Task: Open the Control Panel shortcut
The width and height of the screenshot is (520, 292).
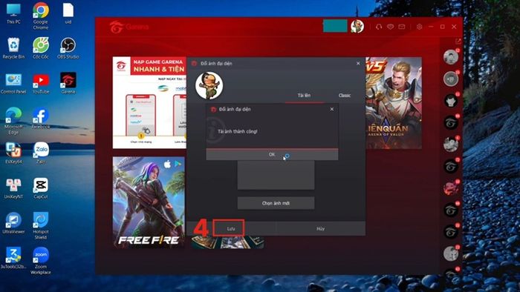Action: [x=13, y=83]
